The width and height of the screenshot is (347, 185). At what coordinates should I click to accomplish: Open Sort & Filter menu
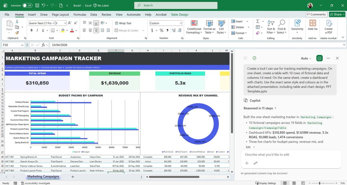pyautogui.click(x=271, y=27)
